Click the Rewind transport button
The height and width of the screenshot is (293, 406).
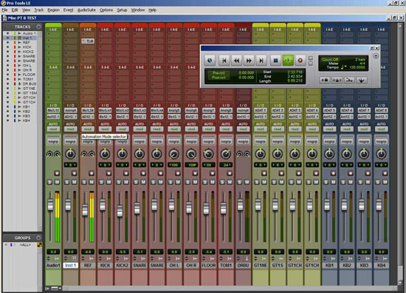tap(236, 61)
